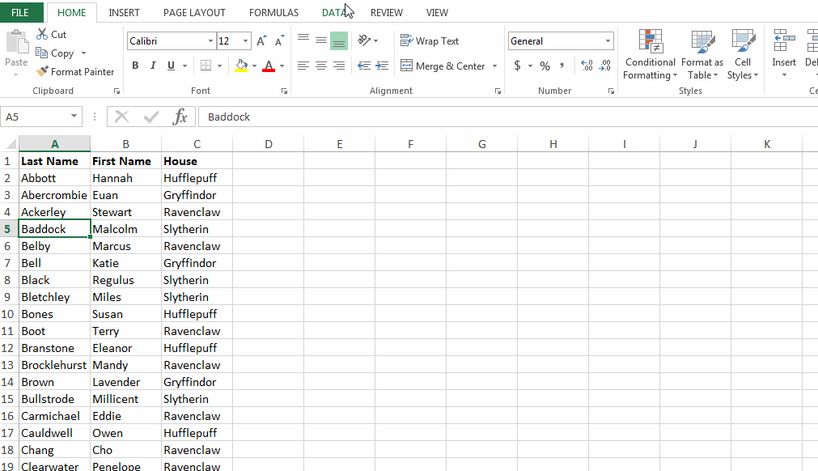Expand the General number format dropdown
This screenshot has width=818, height=471.
(608, 41)
